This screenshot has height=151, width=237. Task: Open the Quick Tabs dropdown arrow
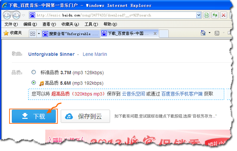coord(39,34)
